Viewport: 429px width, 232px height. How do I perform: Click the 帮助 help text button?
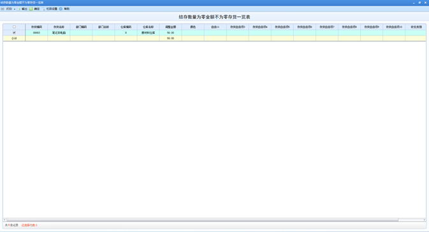(67, 9)
